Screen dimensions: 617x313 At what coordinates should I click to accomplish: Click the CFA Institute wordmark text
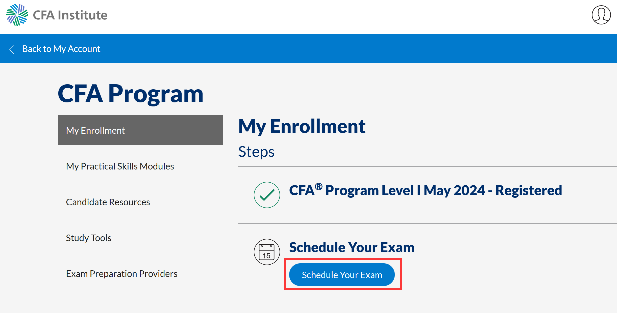[x=70, y=15]
